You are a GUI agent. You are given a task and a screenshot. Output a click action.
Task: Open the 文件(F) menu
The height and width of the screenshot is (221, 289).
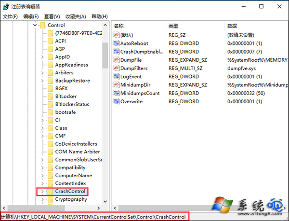[10, 16]
